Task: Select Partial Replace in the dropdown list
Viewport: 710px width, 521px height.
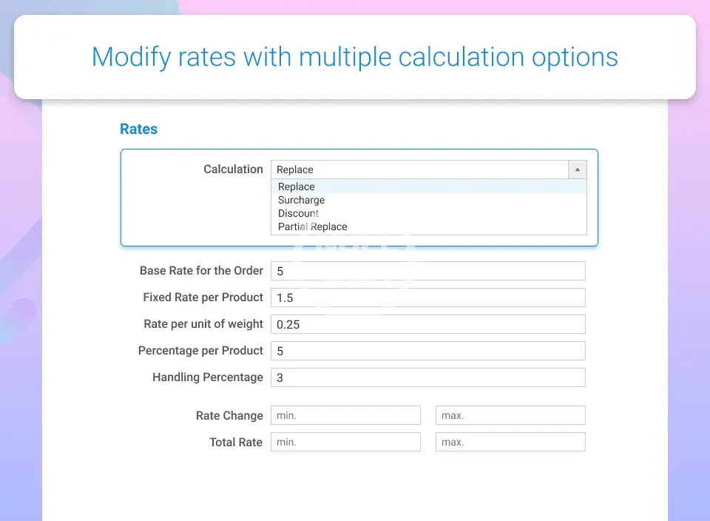Action: [312, 226]
